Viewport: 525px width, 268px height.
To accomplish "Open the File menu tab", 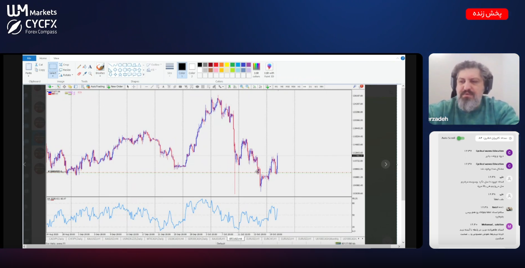I will tap(29, 58).
